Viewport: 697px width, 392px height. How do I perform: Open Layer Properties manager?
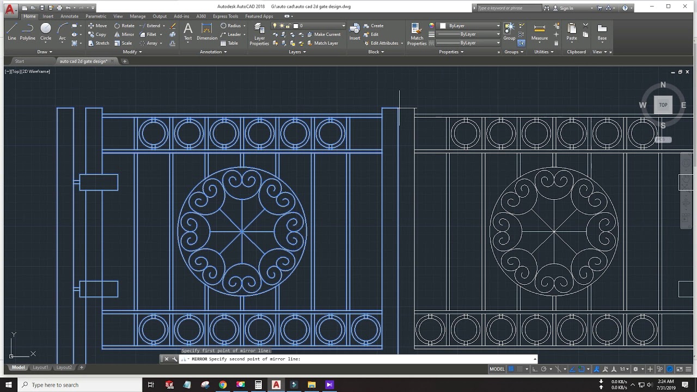pyautogui.click(x=259, y=34)
